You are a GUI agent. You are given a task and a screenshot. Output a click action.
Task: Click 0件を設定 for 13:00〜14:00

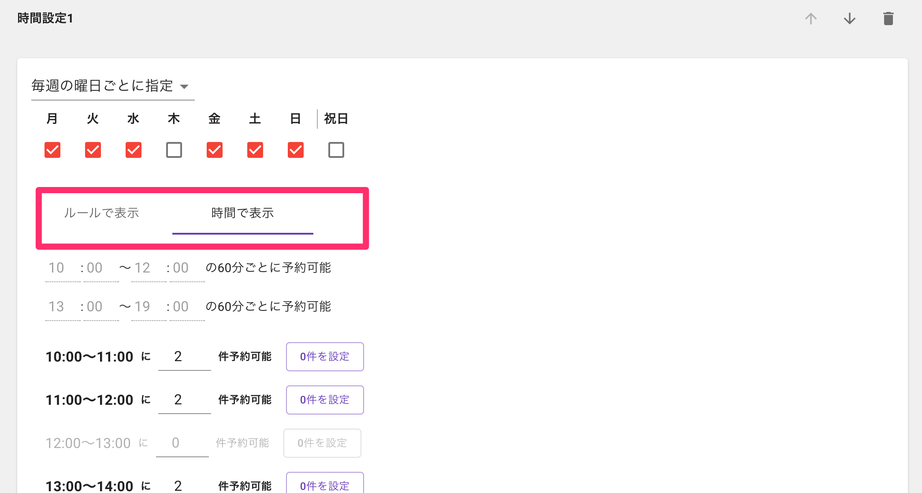[325, 484]
